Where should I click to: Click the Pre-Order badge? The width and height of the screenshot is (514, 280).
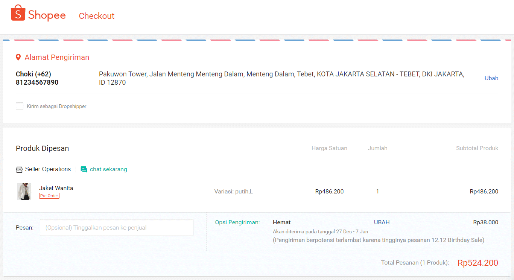coord(49,196)
